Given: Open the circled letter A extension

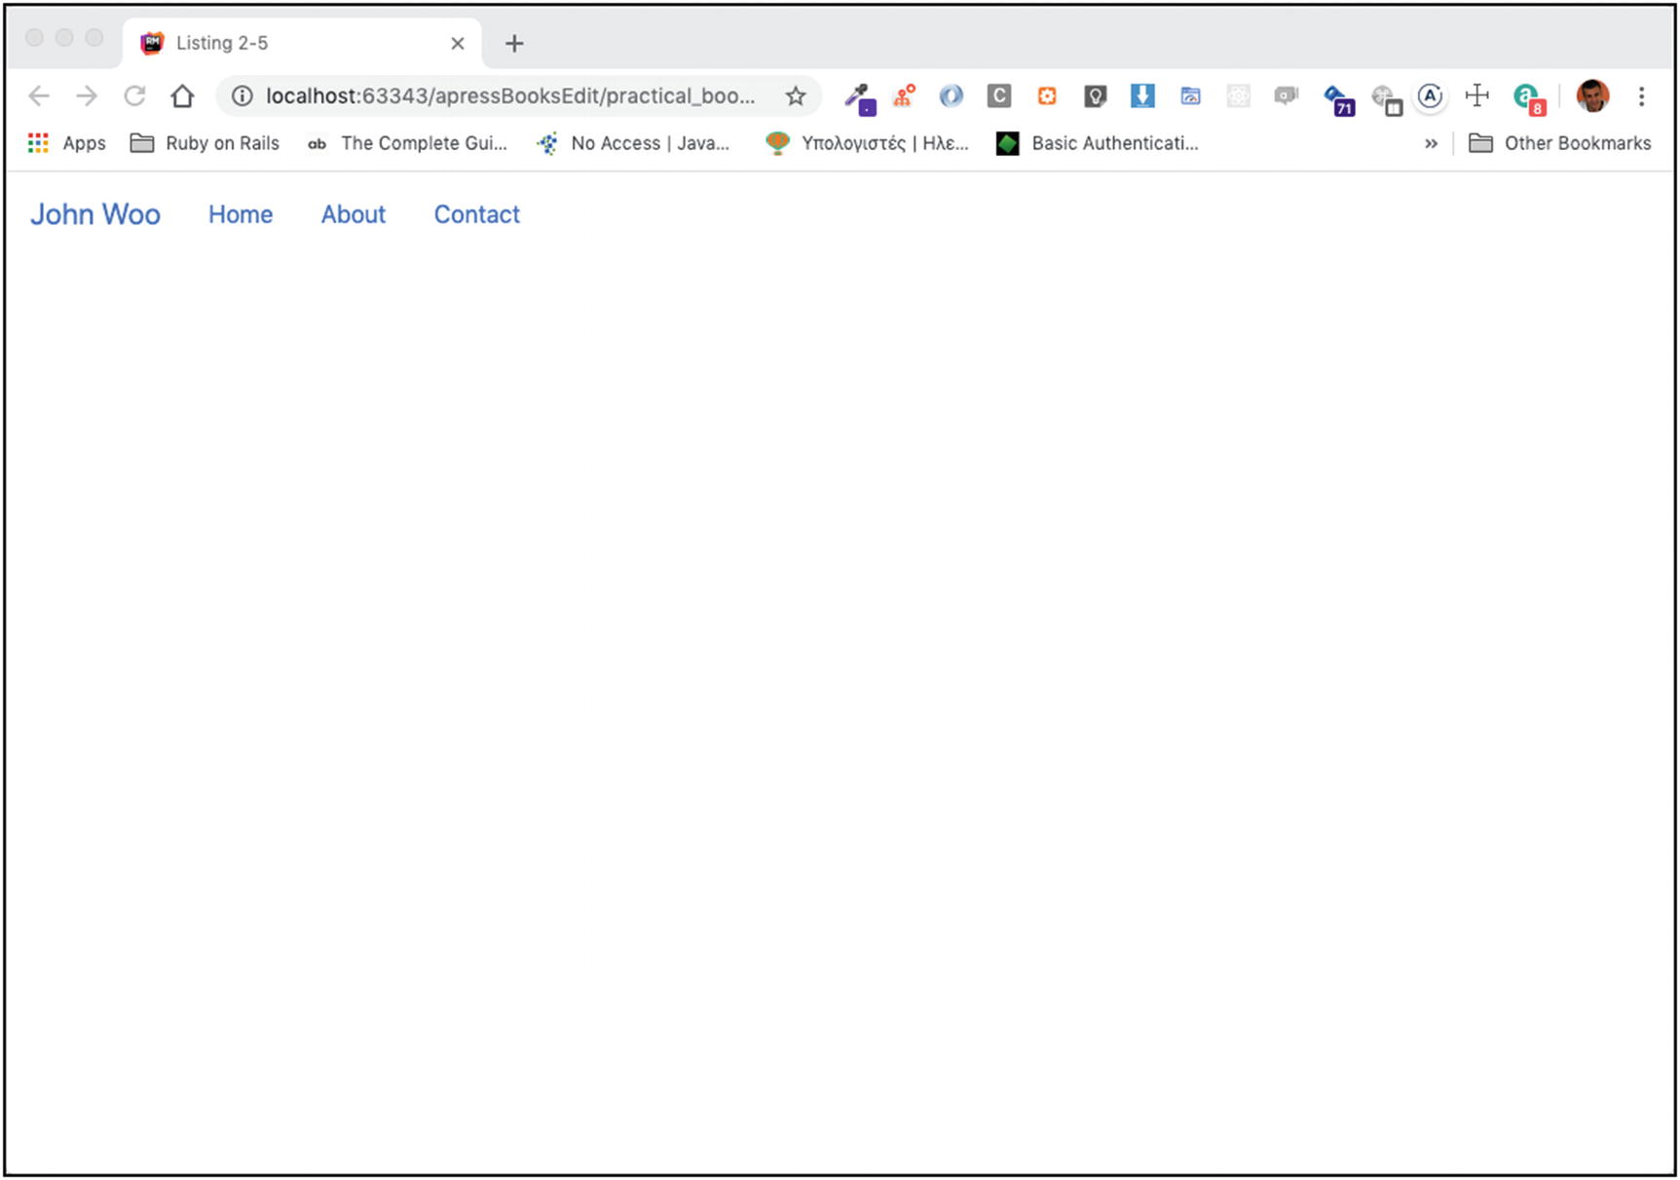Looking at the screenshot, I should click(x=1430, y=95).
